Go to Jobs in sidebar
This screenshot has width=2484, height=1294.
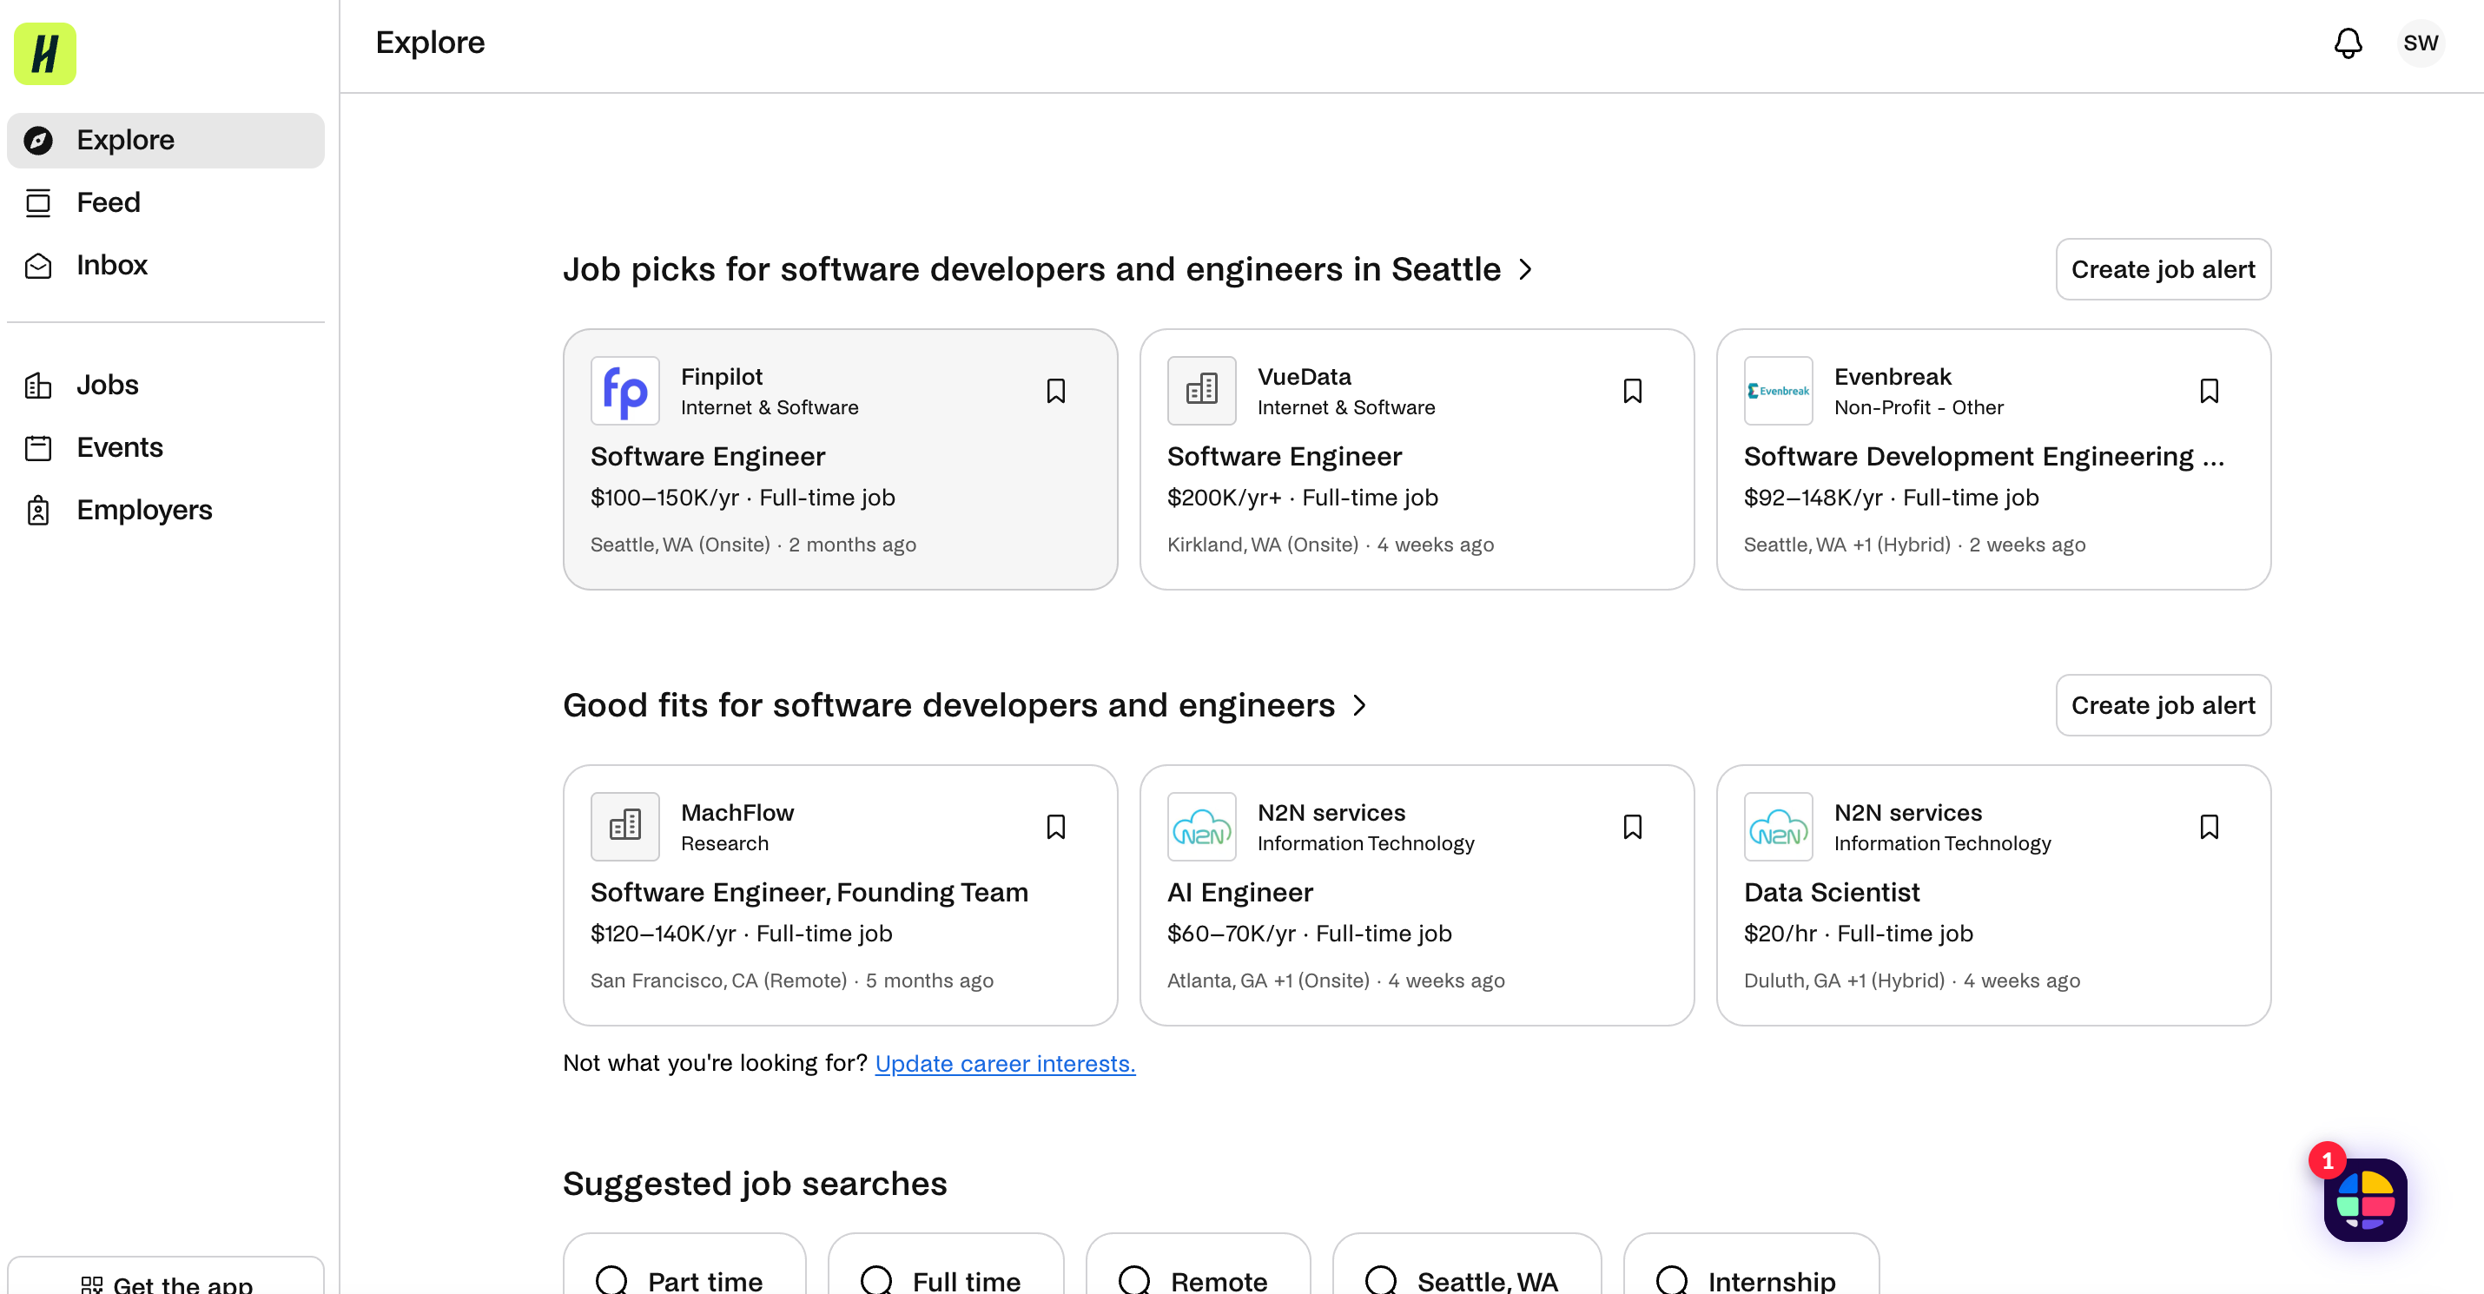click(x=107, y=385)
